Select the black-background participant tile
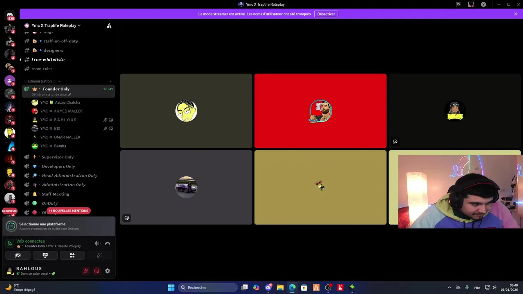The image size is (523, 294). (x=455, y=111)
